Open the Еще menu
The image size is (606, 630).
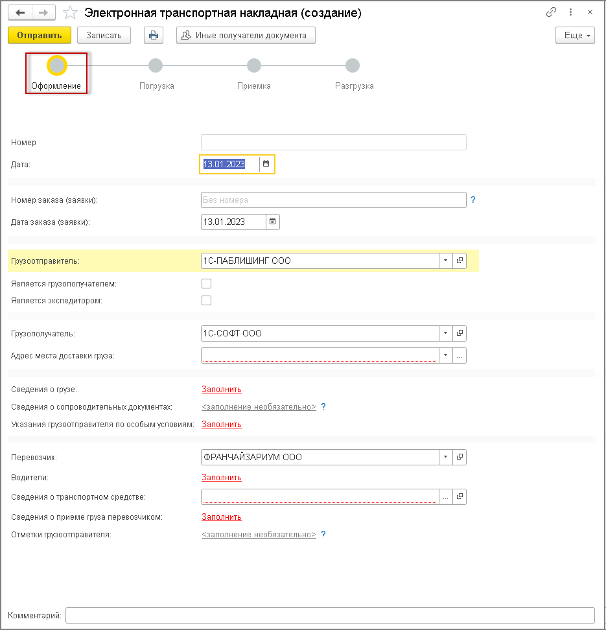[575, 35]
